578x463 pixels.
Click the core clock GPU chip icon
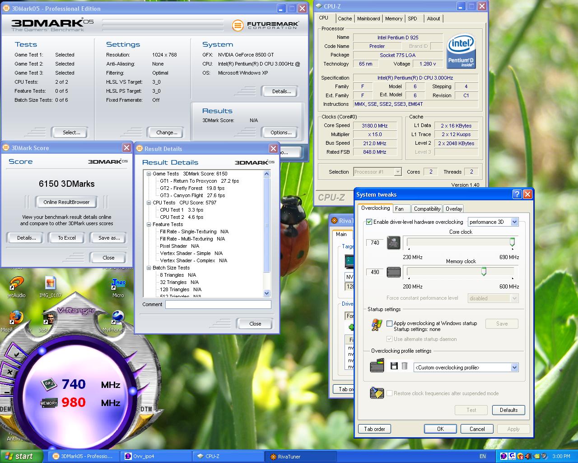click(394, 243)
